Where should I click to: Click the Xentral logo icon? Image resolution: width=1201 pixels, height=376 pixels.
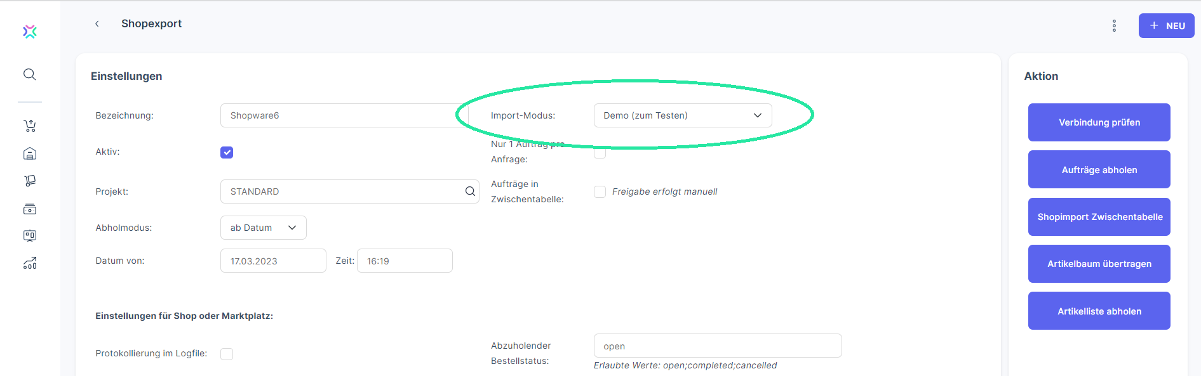coord(30,32)
